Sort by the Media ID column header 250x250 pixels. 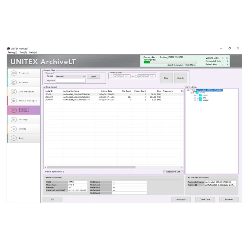point(53,91)
